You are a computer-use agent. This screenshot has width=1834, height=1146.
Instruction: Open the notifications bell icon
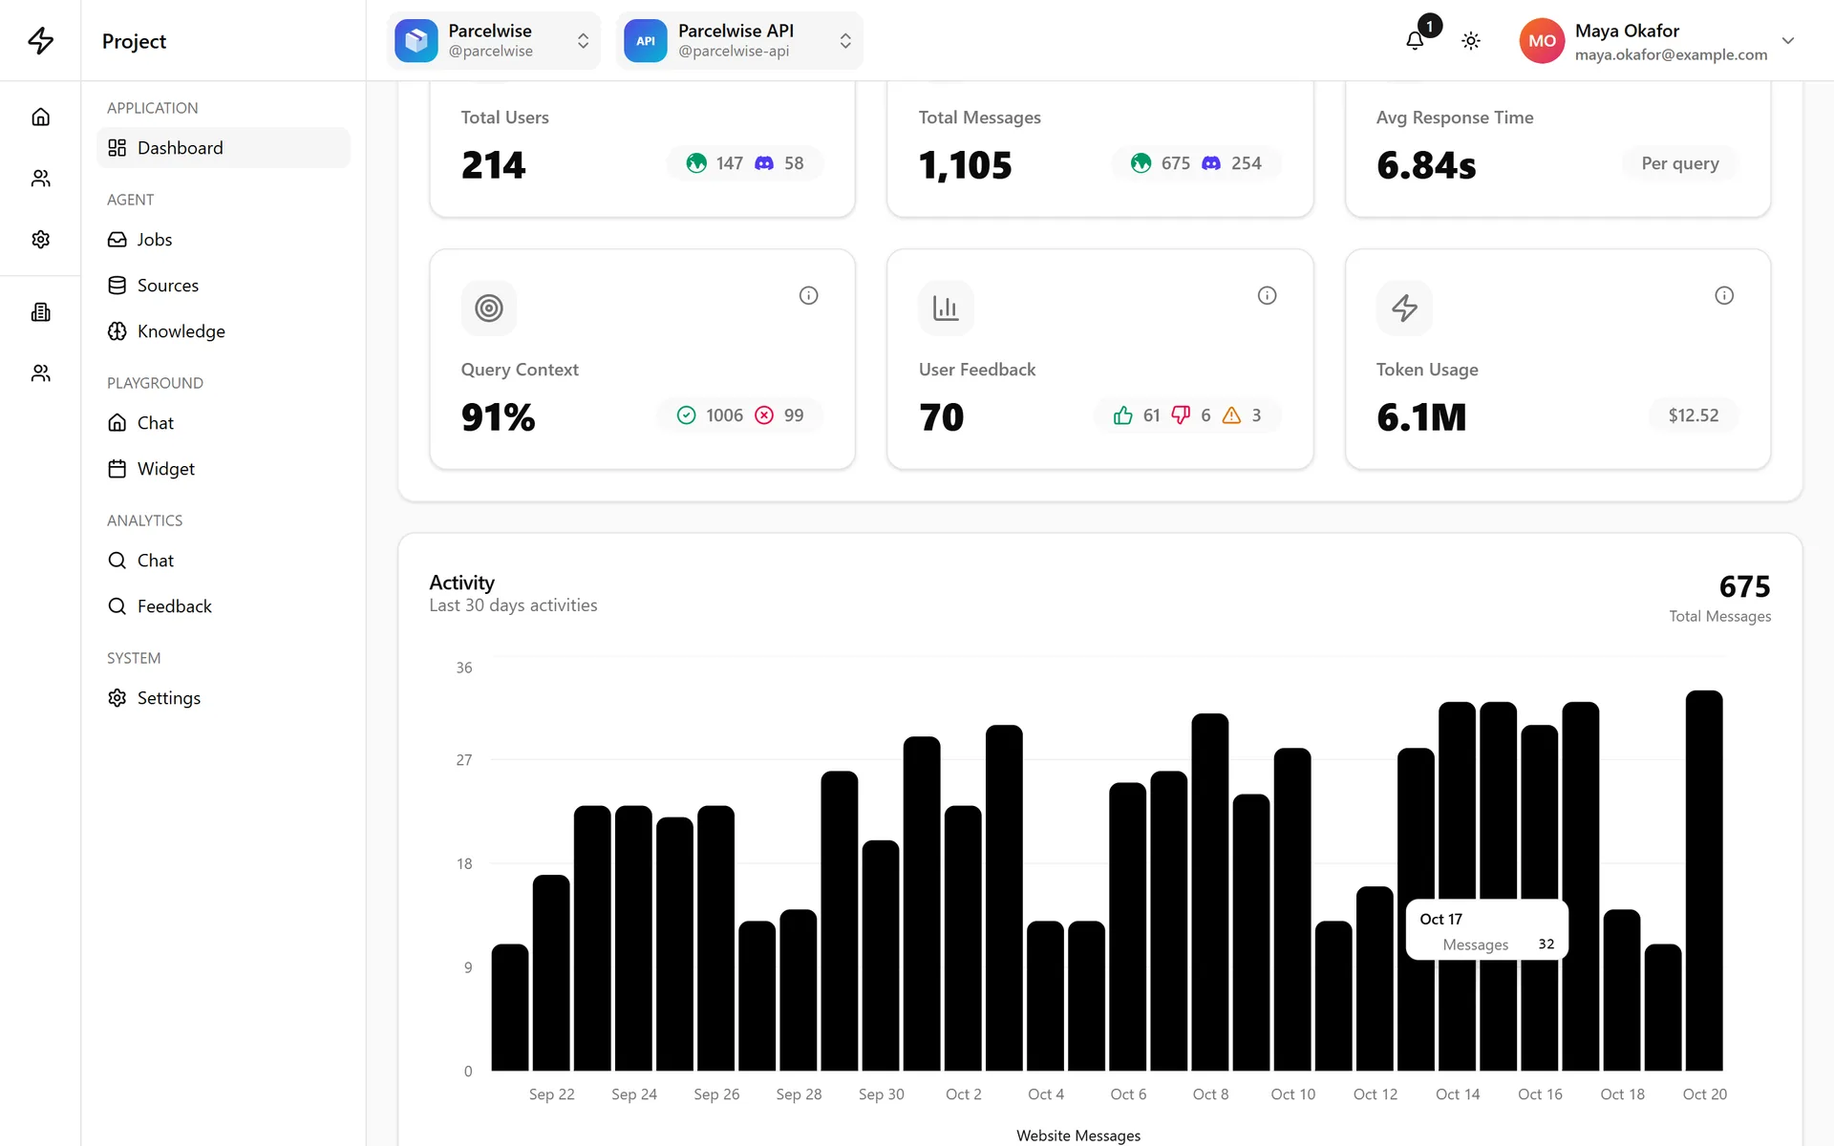[1415, 40]
